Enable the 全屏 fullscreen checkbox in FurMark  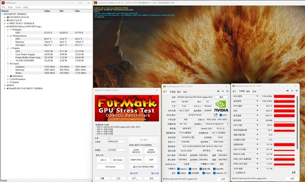coord(109,138)
